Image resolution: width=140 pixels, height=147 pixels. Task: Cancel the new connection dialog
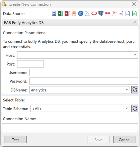(125, 140)
